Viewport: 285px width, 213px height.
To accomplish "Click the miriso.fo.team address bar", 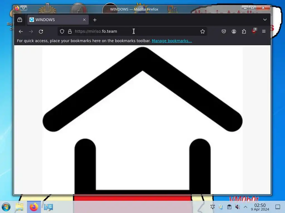I will point(132,31).
